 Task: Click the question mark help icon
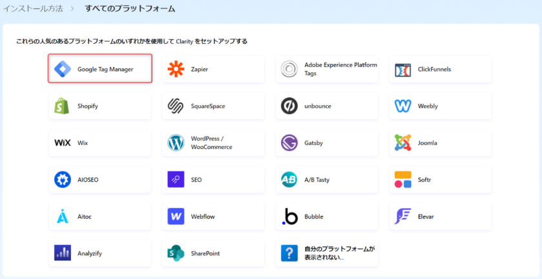click(x=289, y=253)
